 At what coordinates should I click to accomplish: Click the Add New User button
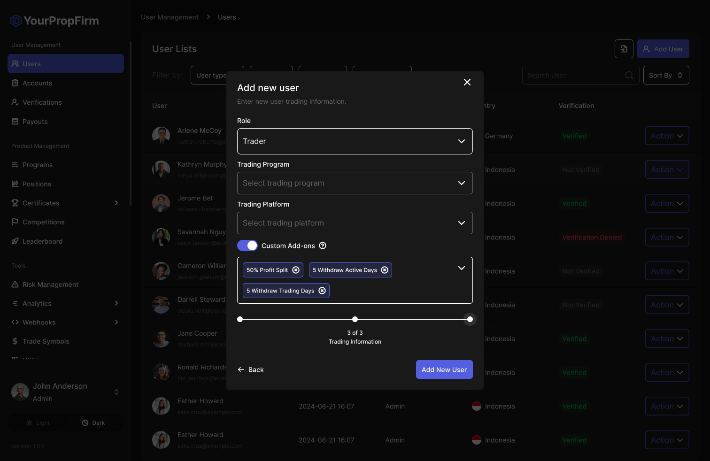444,369
